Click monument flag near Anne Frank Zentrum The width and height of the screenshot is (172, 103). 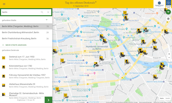click(x=125, y=12)
